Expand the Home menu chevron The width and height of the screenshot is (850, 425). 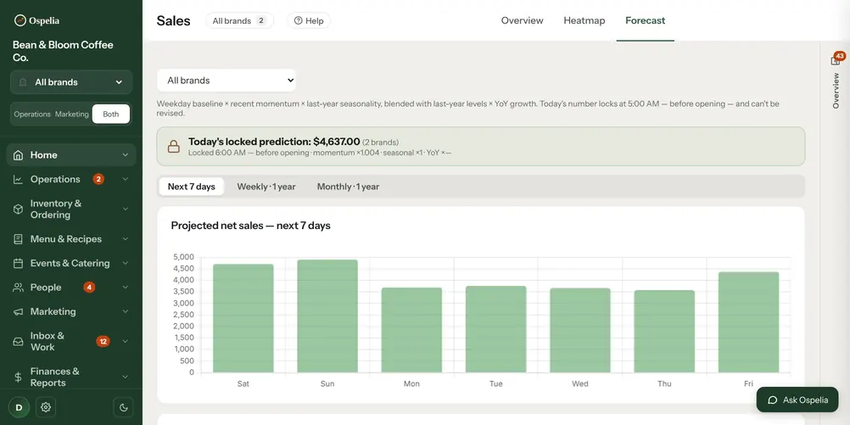click(126, 155)
